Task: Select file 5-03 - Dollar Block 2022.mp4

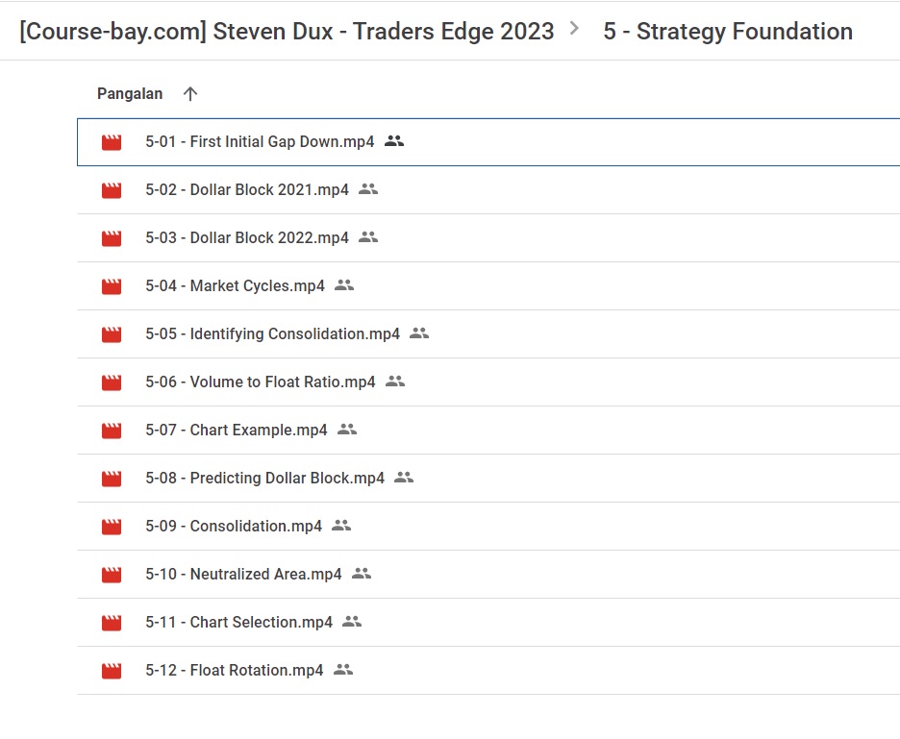Action: 488,238
